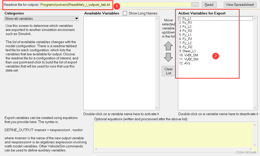Viewport: 260px width, 156px height.
Task: Click the Readme file for outputs path field
Action: (115, 5)
